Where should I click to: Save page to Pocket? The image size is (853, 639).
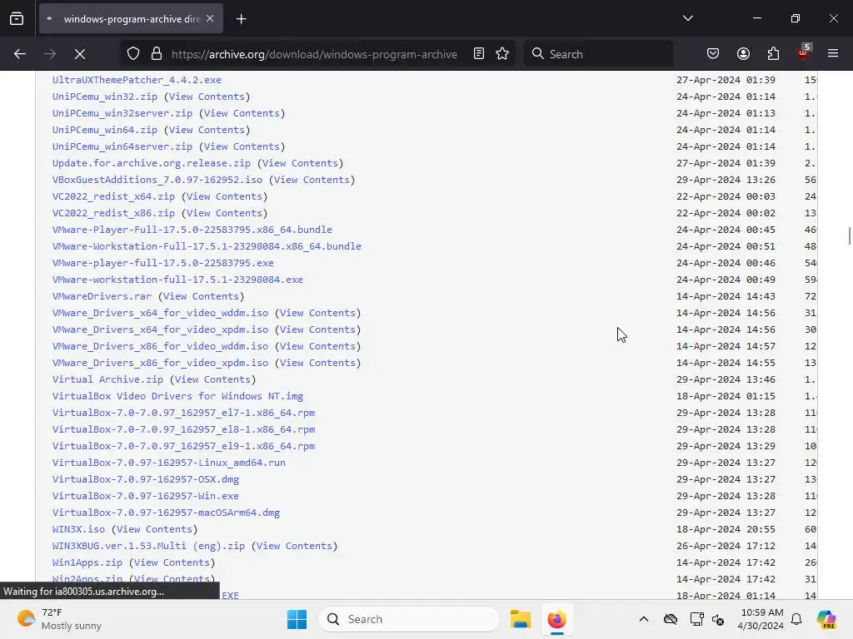pyautogui.click(x=713, y=54)
